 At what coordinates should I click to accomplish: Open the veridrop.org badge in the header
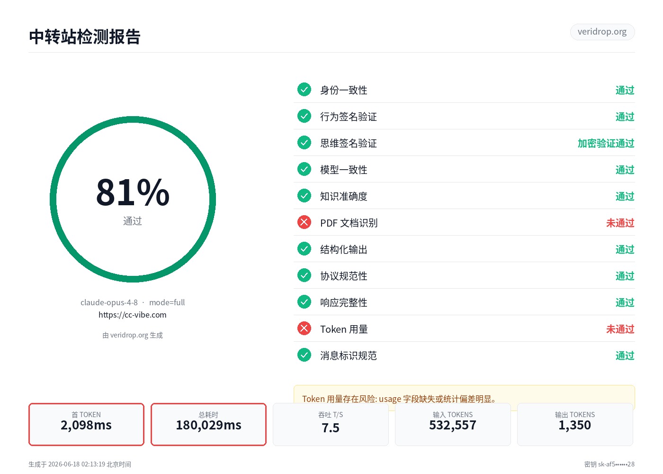(x=602, y=32)
